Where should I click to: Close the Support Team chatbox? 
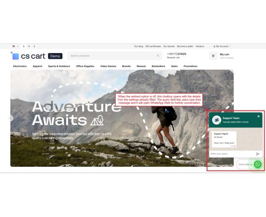[x=259, y=116]
